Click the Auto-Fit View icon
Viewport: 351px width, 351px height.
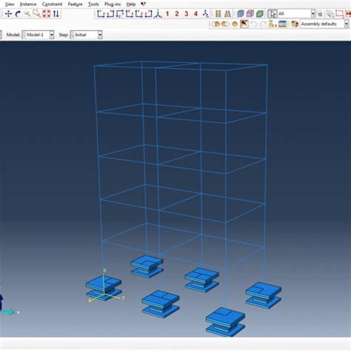click(47, 14)
